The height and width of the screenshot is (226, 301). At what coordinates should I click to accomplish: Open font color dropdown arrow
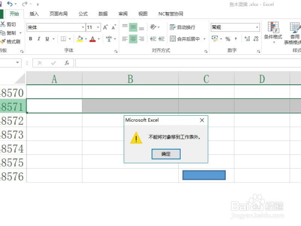[x=99, y=39]
